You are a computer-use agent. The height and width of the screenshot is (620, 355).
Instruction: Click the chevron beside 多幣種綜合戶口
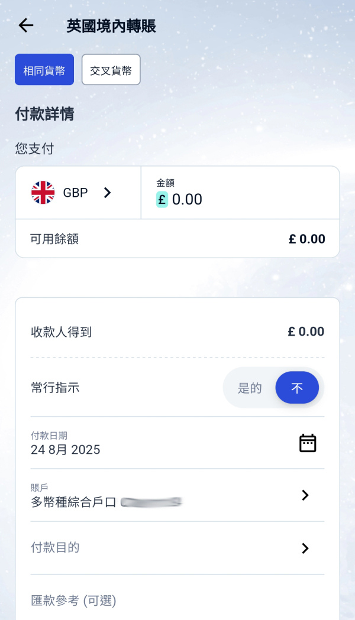coord(305,495)
